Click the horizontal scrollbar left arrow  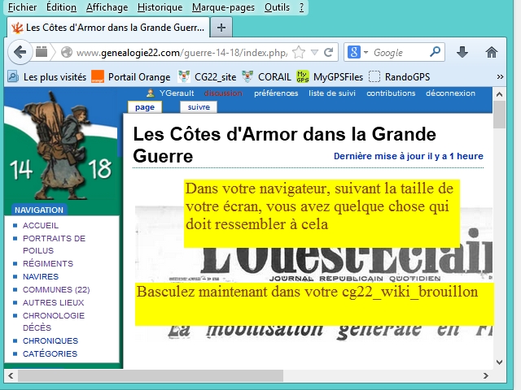coord(11,375)
